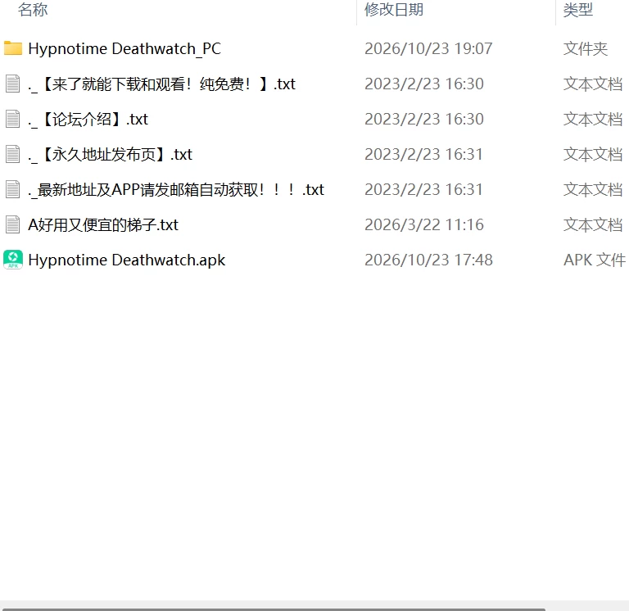Click the date 2026/10/23 19:07
Image resolution: width=629 pixels, height=611 pixels.
(428, 49)
